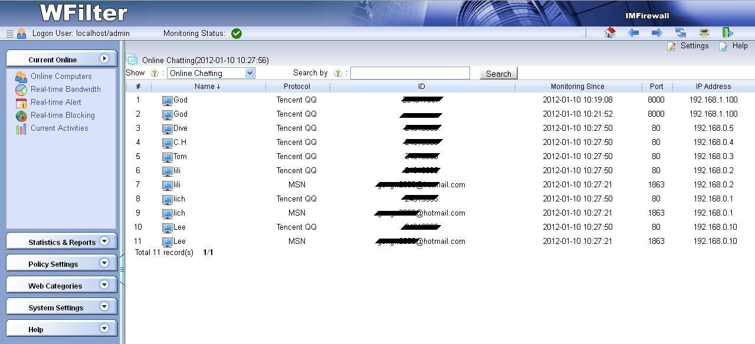
Task: Open the Show dropdown set to Online Chatting
Action: (211, 73)
